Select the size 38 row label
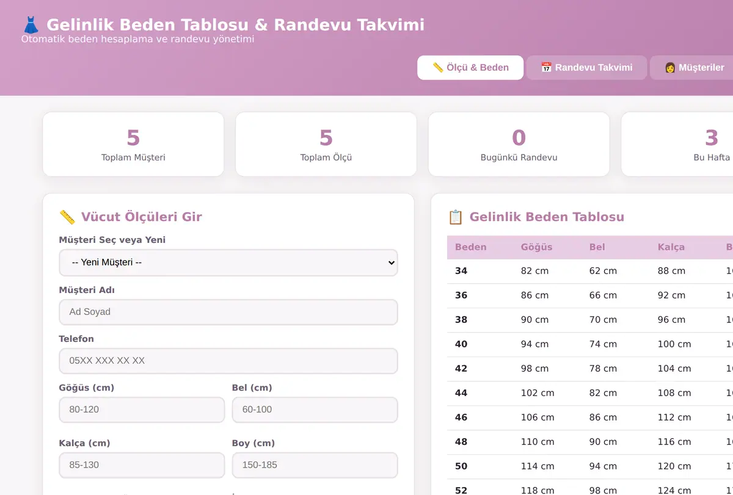The width and height of the screenshot is (733, 495). click(x=461, y=320)
